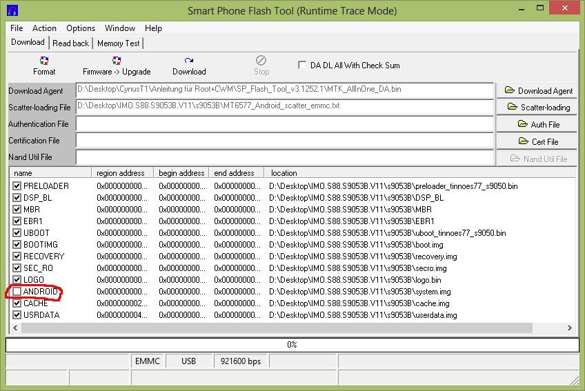Toggle the MBR partition checkbox
Viewport: 585px width, 391px height.
pyautogui.click(x=17, y=210)
